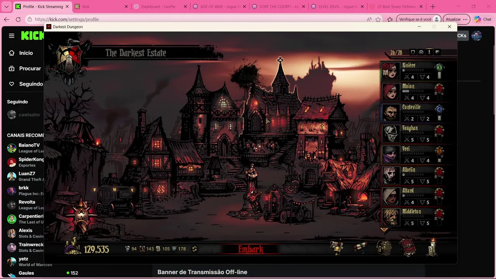Open the BaianoTV channel

coord(25,148)
